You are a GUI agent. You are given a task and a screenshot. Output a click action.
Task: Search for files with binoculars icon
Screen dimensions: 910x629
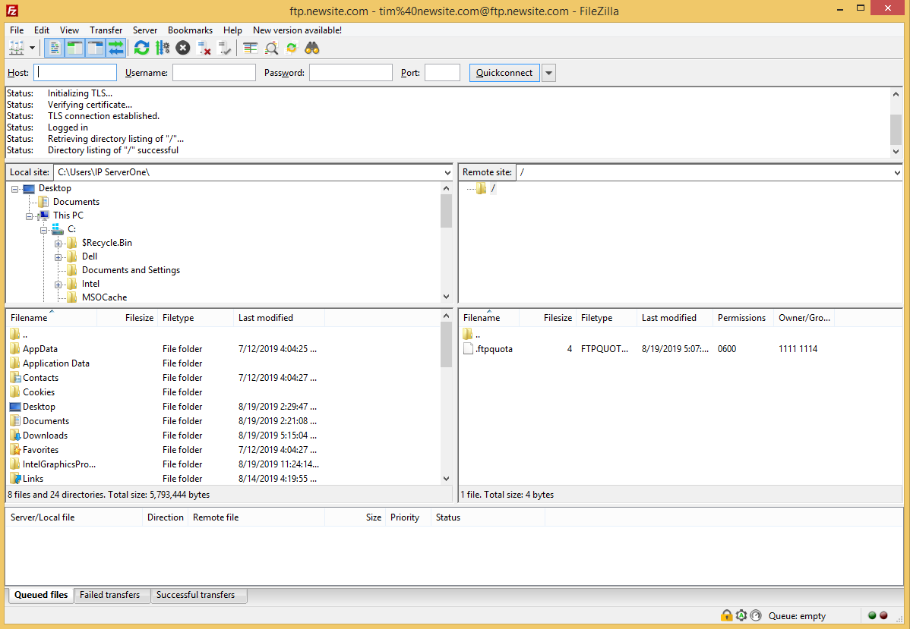click(312, 48)
